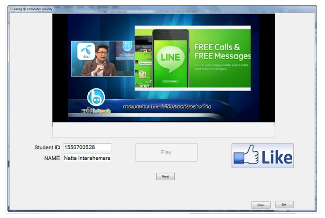325x218 pixels.
Task: Click the Play button
Action: (x=166, y=152)
